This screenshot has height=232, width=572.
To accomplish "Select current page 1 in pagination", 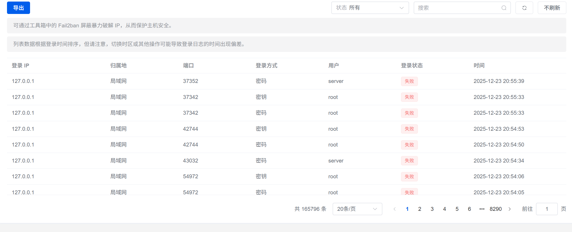I will point(407,209).
